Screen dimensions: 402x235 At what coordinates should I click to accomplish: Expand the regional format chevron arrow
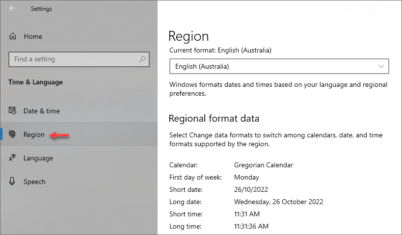[381, 66]
